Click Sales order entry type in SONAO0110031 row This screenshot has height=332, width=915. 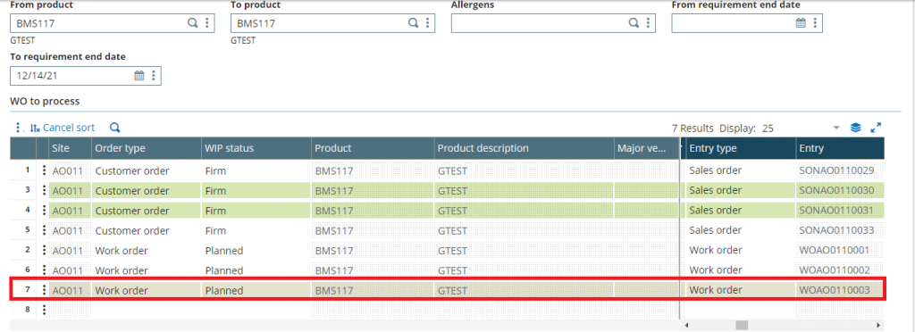(x=716, y=211)
